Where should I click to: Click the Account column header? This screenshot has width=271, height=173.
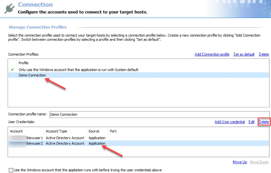pos(16,131)
